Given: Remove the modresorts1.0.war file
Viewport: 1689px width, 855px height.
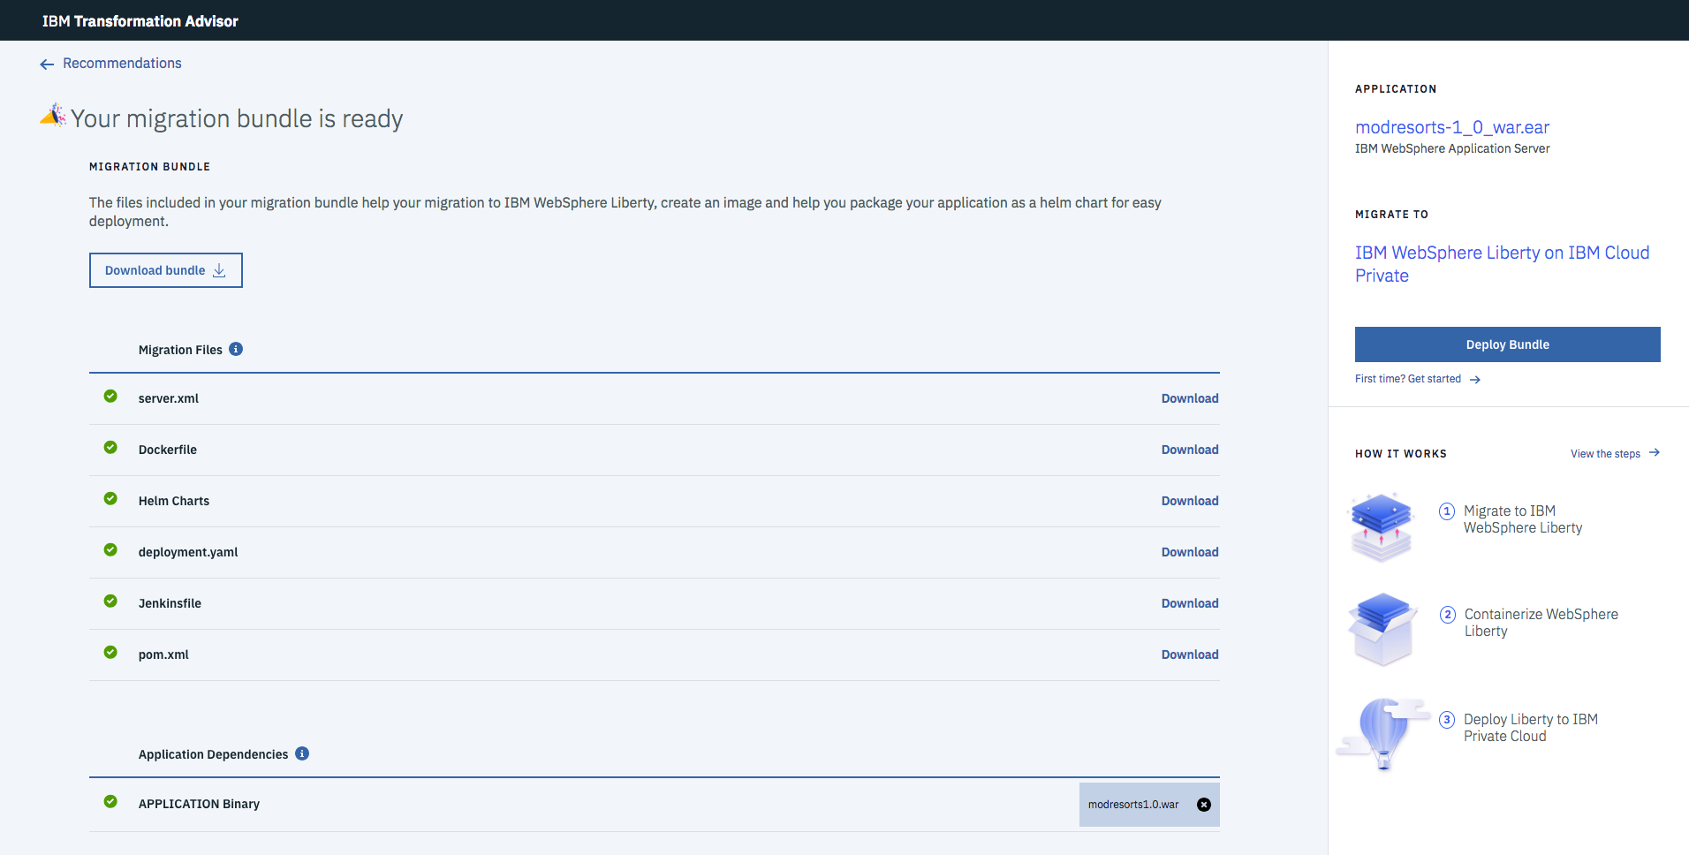Looking at the screenshot, I should click(x=1204, y=805).
